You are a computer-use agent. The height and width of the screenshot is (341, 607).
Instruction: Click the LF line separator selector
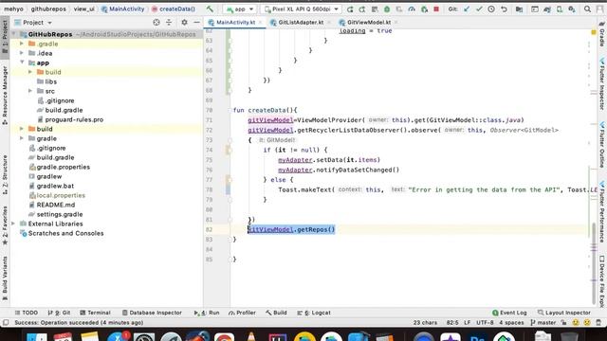click(468, 322)
